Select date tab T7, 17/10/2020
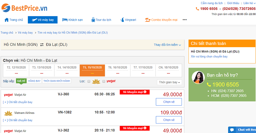 tap(143, 70)
